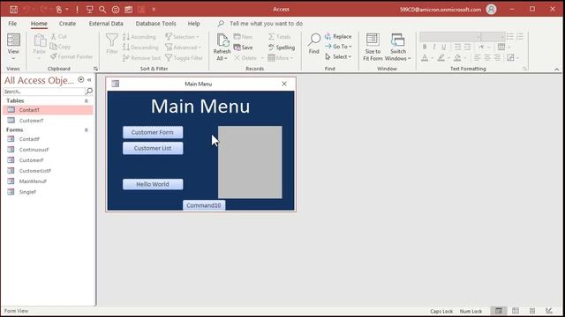565x317 pixels.
Task: Open the External Data tab
Action: [x=106, y=24]
